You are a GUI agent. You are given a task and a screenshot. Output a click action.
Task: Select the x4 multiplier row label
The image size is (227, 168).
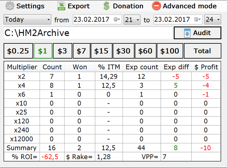pyautogui.click(x=22, y=85)
